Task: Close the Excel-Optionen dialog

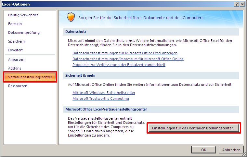Action: pos(242,4)
